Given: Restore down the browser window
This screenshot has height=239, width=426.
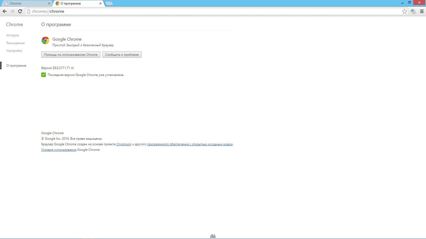Looking at the screenshot, I should (x=409, y=3).
